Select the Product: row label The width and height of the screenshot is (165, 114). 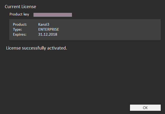pyautogui.click(x=20, y=25)
